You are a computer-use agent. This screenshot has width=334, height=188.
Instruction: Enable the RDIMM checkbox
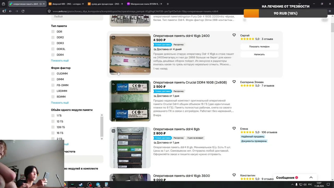53,97
